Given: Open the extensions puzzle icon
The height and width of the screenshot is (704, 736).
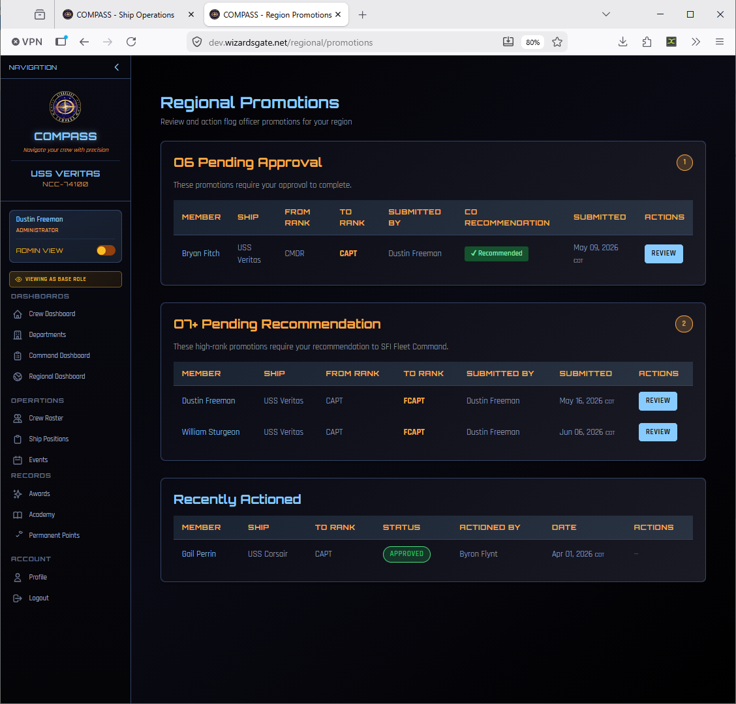Looking at the screenshot, I should pos(647,42).
